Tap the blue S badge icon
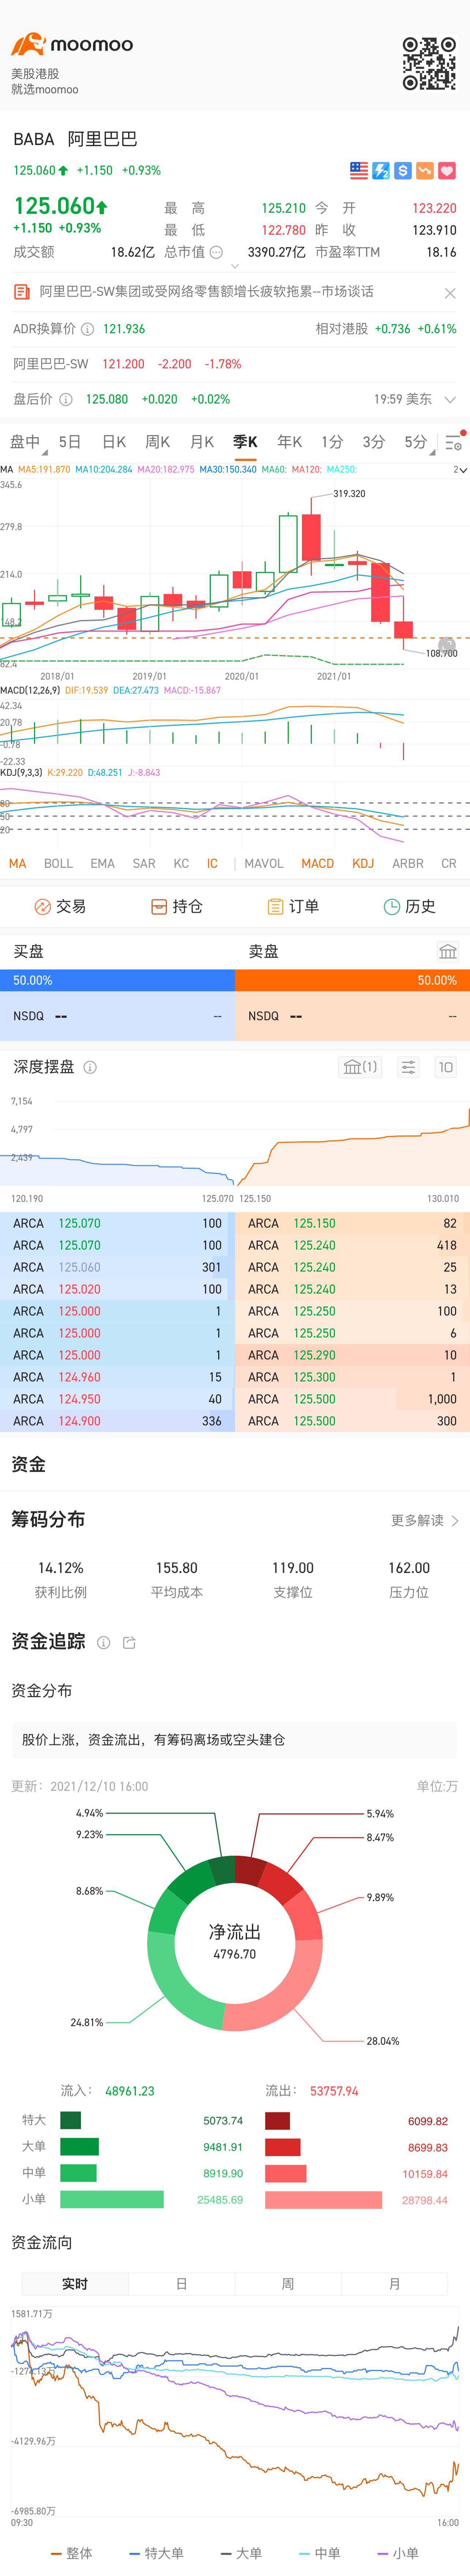This screenshot has width=470, height=2576. pyautogui.click(x=403, y=171)
